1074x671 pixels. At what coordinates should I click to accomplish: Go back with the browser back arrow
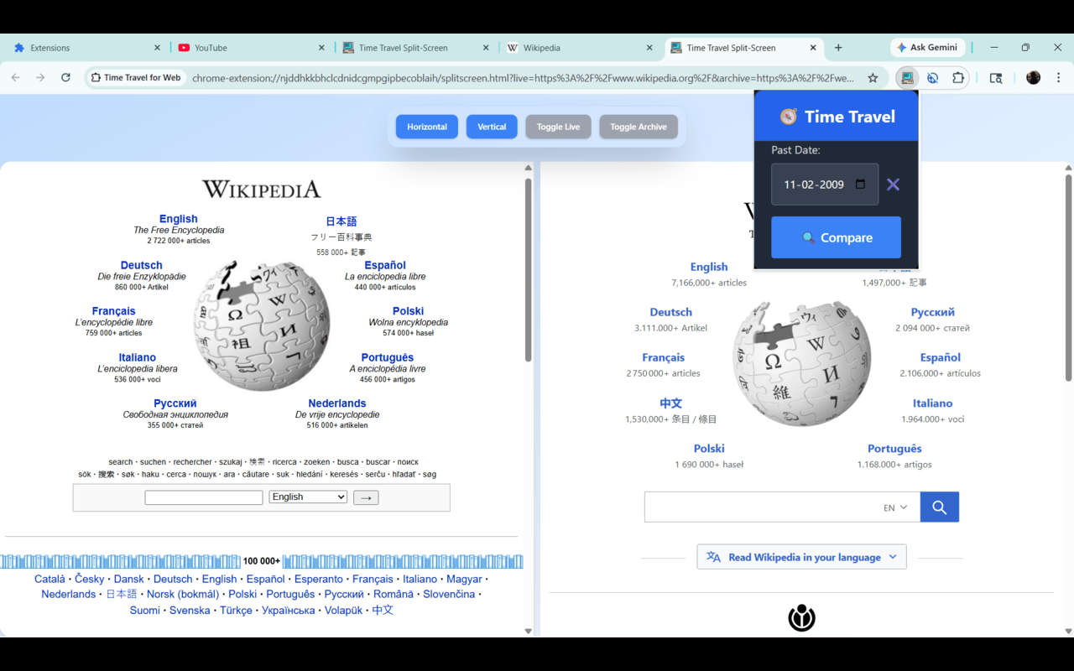15,78
